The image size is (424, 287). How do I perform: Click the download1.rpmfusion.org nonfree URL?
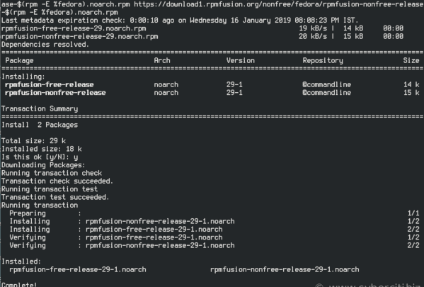(279, 4)
